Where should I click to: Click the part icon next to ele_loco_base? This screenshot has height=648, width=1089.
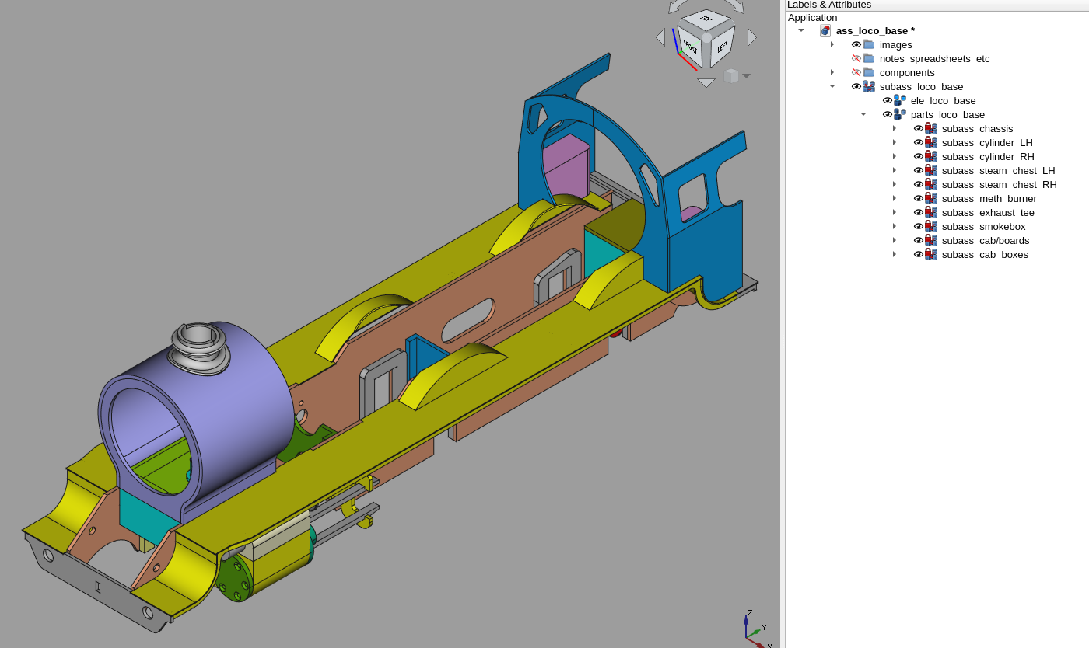click(900, 100)
